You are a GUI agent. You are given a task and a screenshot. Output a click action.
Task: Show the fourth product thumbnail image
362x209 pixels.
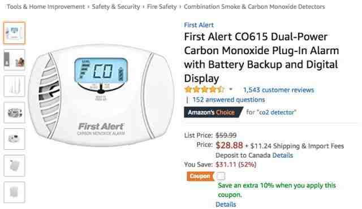(14, 112)
